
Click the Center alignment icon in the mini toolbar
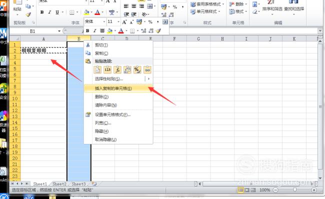[x=102, y=31]
